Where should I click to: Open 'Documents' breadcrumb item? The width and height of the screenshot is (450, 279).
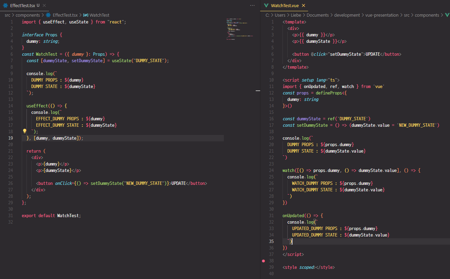click(x=318, y=15)
